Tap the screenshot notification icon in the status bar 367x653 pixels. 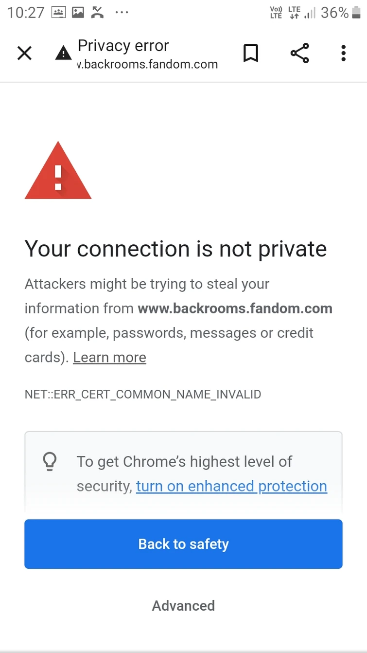[58, 13]
